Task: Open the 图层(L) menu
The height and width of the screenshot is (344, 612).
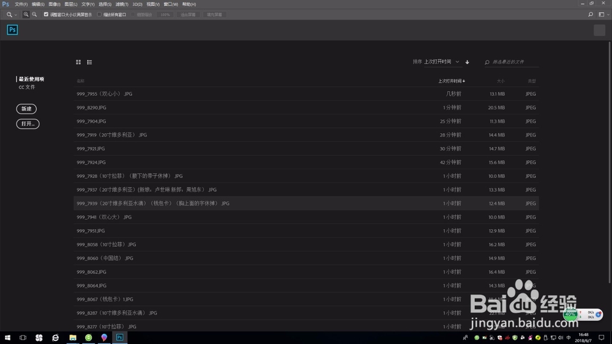Action: [70, 4]
